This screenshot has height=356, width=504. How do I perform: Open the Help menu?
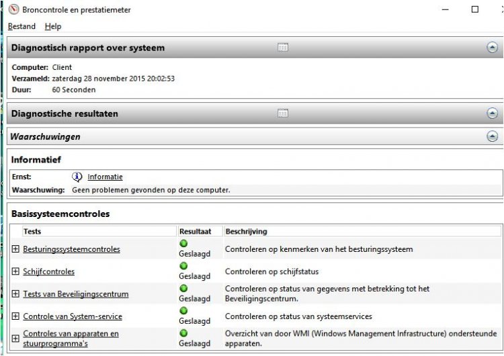[53, 26]
